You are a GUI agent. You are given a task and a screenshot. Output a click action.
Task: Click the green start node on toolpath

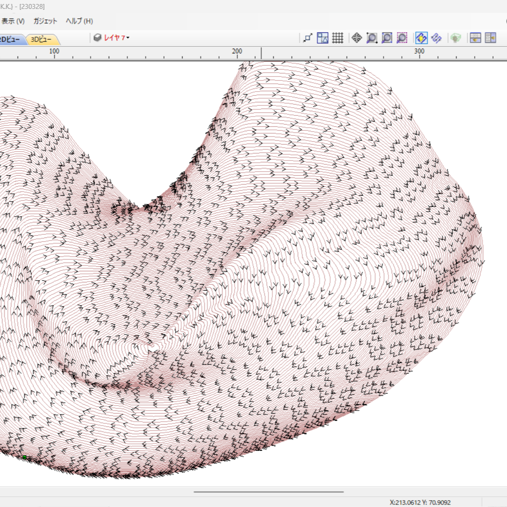click(x=24, y=457)
